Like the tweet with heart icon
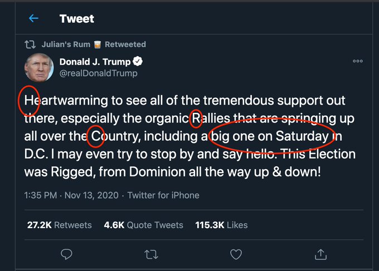The height and width of the screenshot is (271, 379). click(x=236, y=254)
